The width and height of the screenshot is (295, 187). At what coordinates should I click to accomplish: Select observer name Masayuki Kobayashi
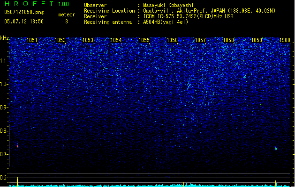tap(168, 5)
